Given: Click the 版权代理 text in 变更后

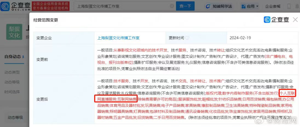Looking at the screenshot, I should 213,94.
